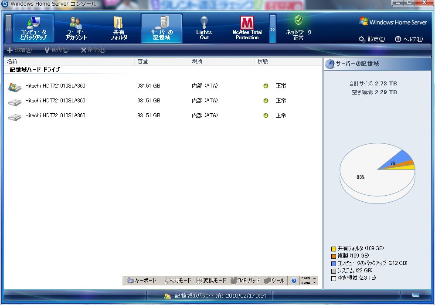Open the IME 変換モード selector

pyautogui.click(x=211, y=281)
